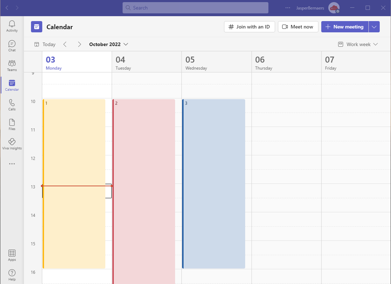Open the Files section
Screen dimensions: 391x284
click(x=12, y=124)
